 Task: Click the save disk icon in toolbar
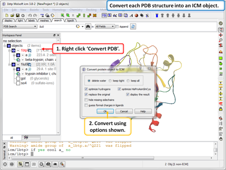[18, 16]
